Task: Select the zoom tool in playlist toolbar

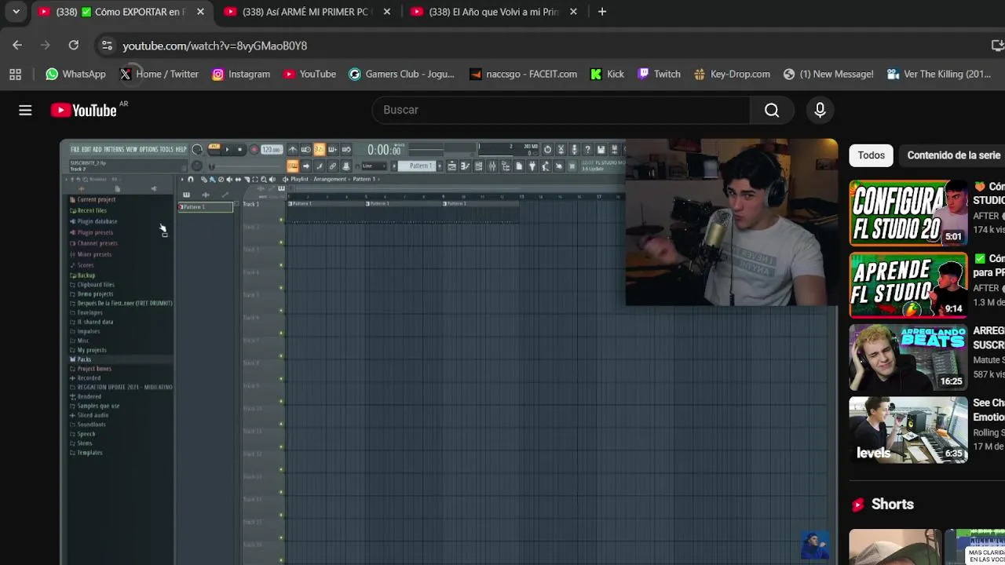Action: 263,180
